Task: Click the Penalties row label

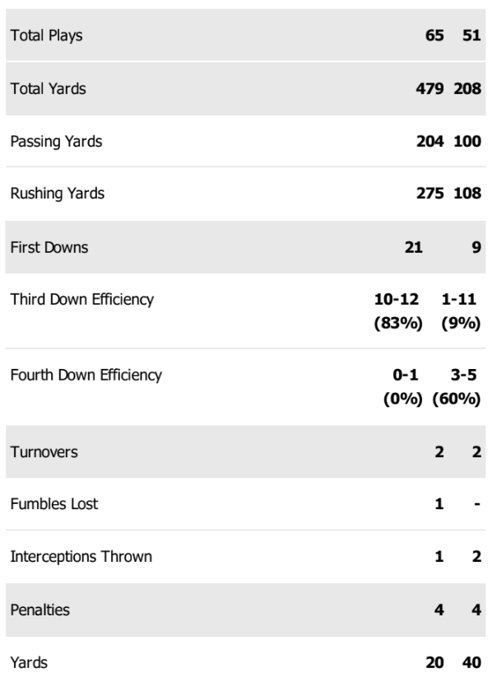Action: coord(38,610)
